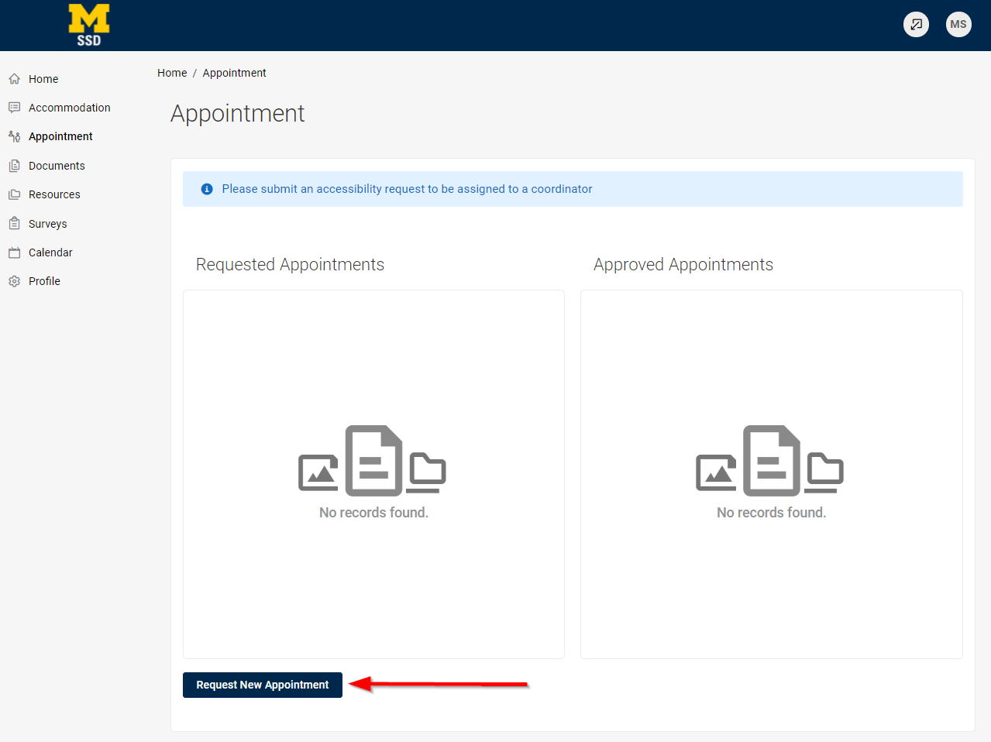Click the Appointment handshake icon in sidebar
Viewport: 991px width, 742px height.
tap(13, 136)
